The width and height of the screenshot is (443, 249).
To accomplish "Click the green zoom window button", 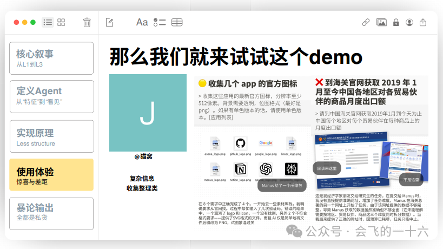I will (33, 22).
